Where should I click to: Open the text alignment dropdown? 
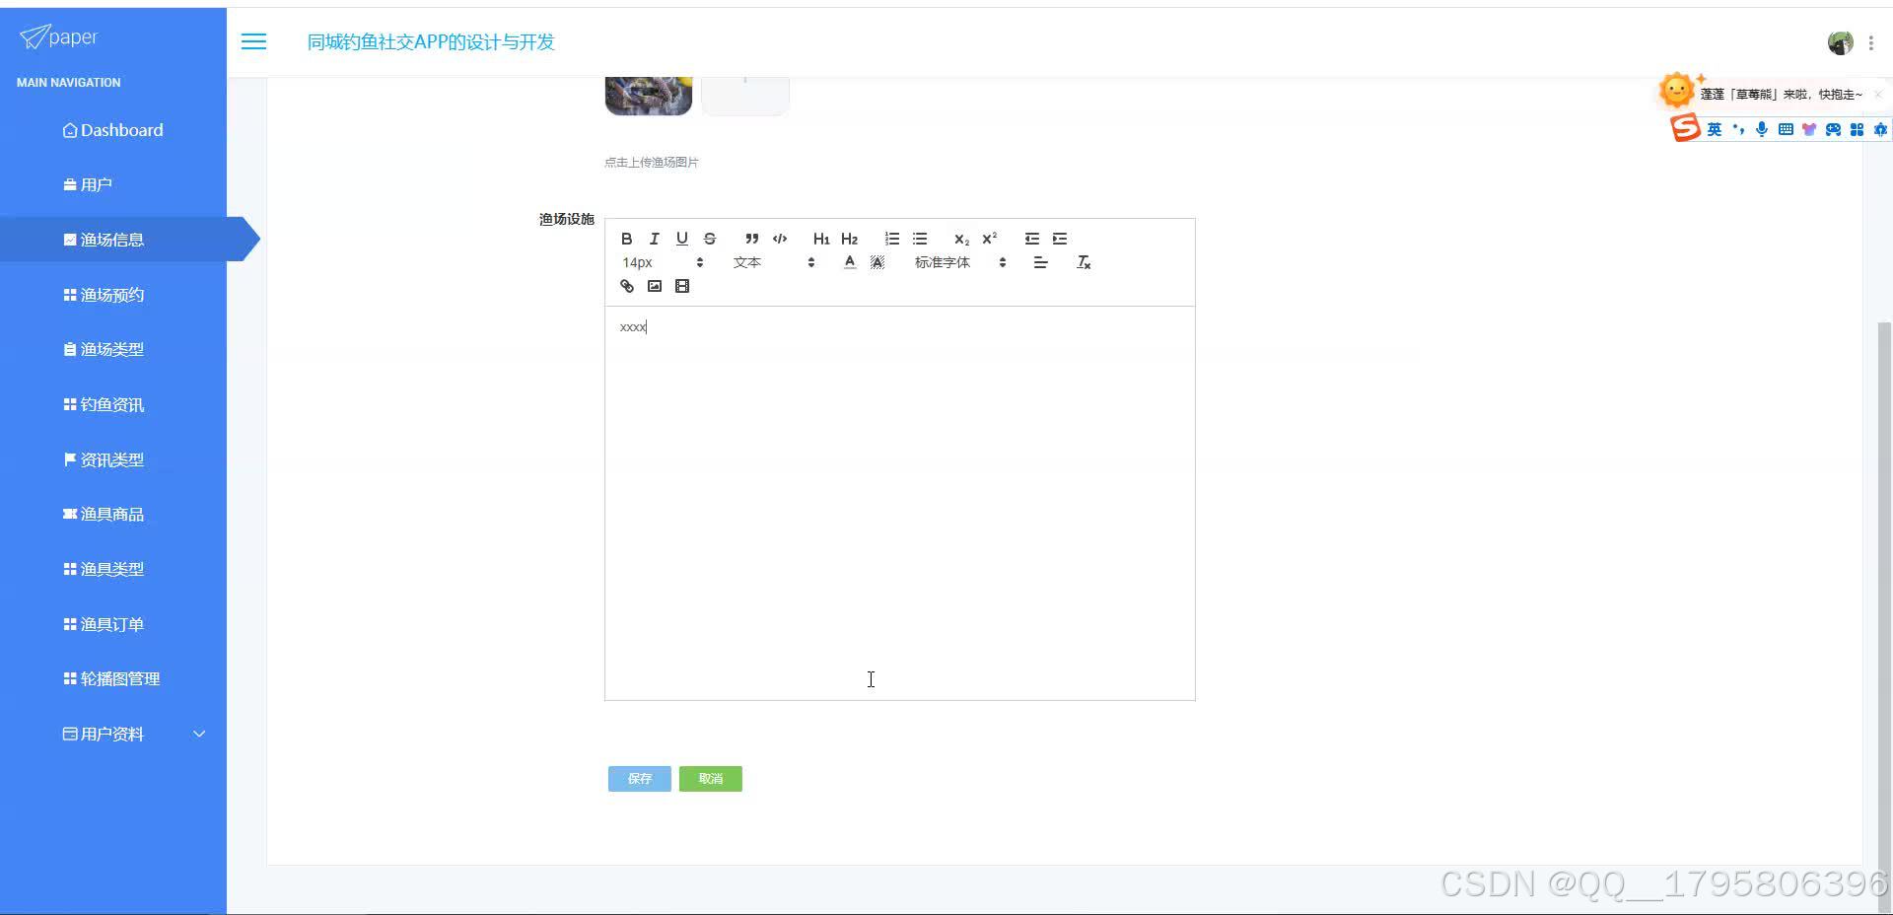coord(1040,262)
